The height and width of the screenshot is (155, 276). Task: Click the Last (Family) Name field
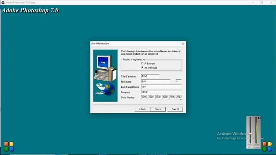tap(161, 87)
